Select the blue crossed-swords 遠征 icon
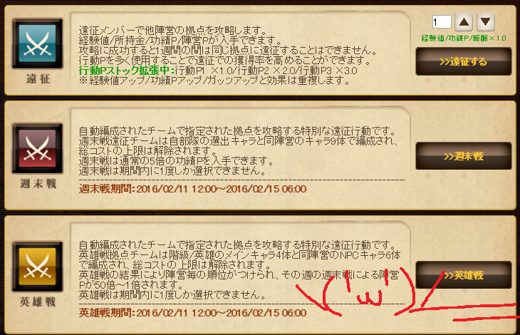 point(37,43)
